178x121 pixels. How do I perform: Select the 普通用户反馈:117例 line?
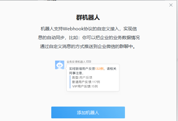[x=86, y=82]
